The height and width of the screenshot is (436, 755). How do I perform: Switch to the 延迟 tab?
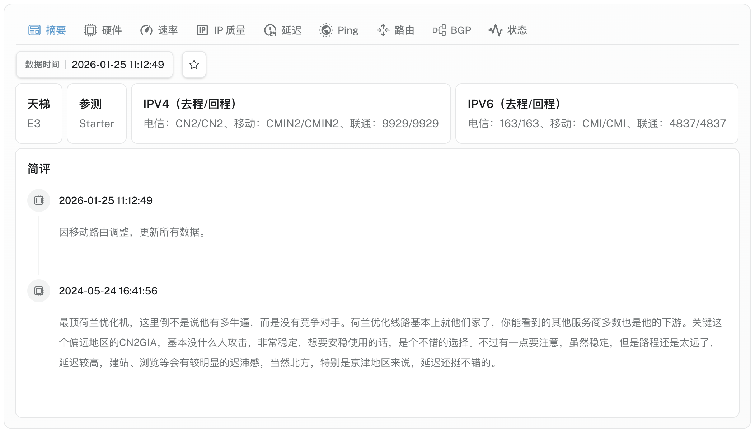(291, 30)
